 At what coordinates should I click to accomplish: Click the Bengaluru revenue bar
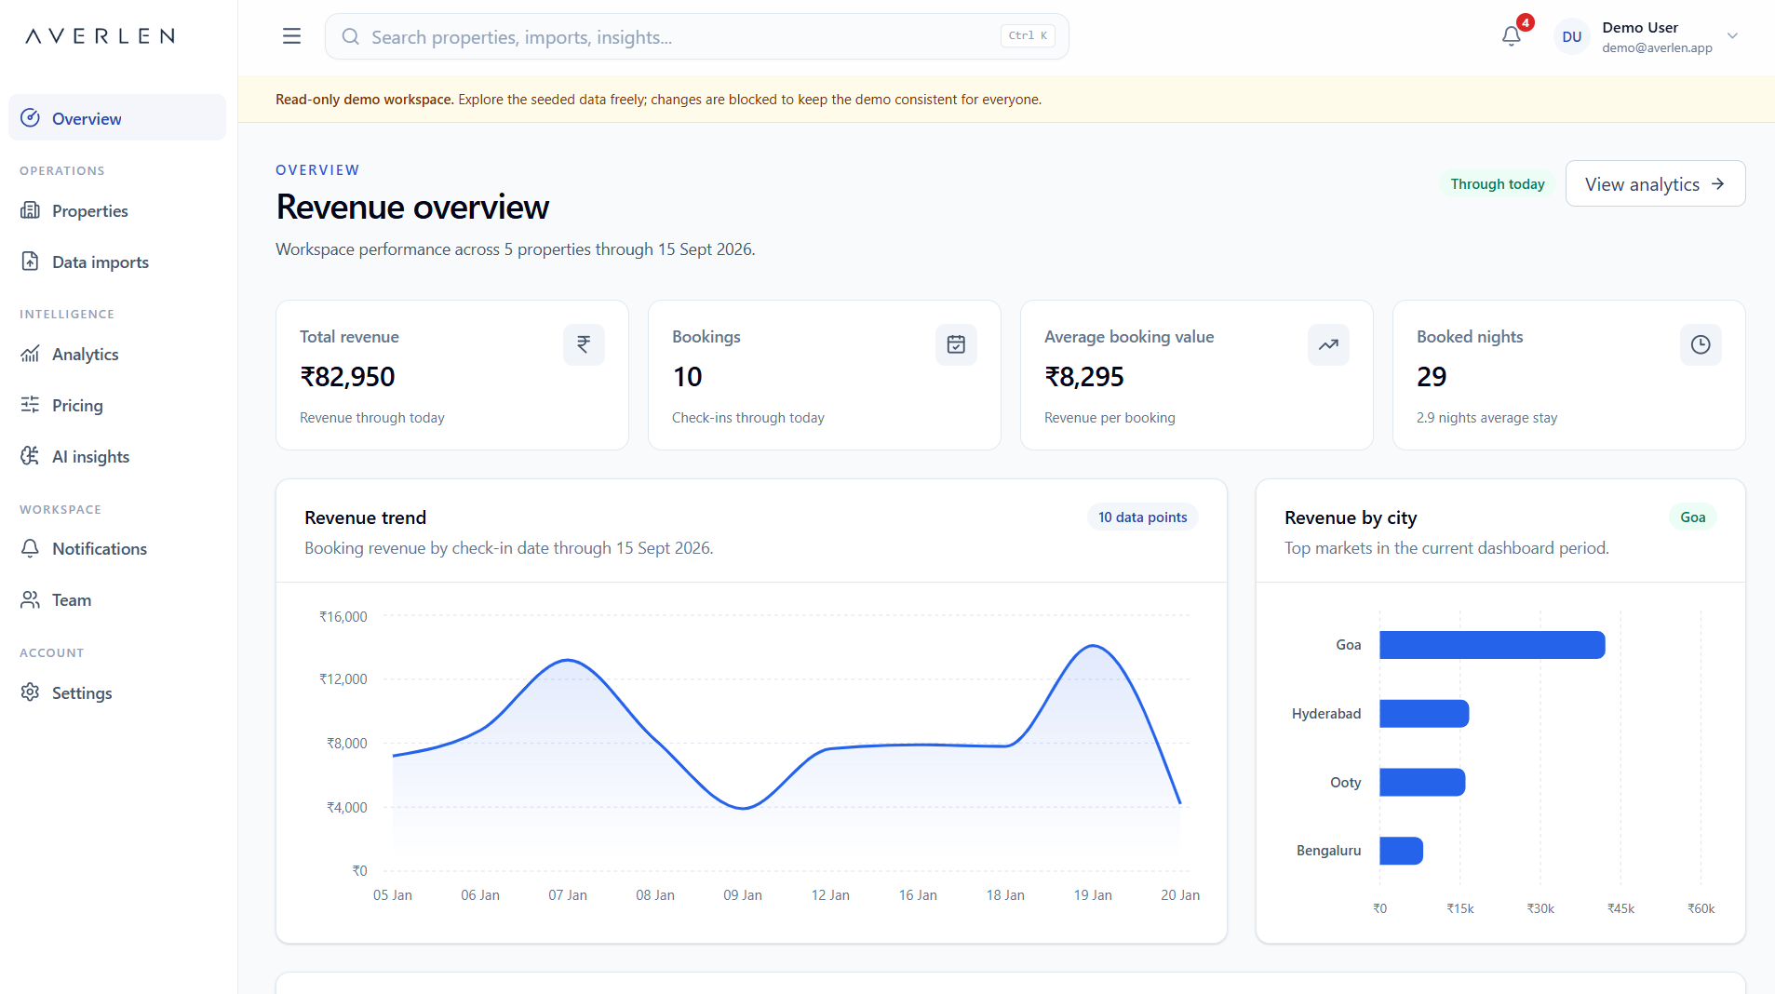coord(1401,851)
